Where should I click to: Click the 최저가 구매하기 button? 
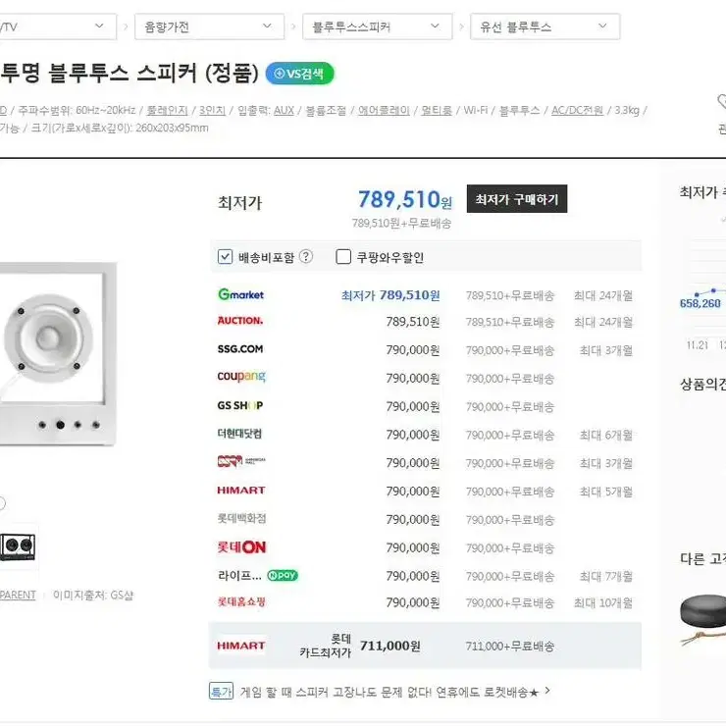click(x=517, y=199)
